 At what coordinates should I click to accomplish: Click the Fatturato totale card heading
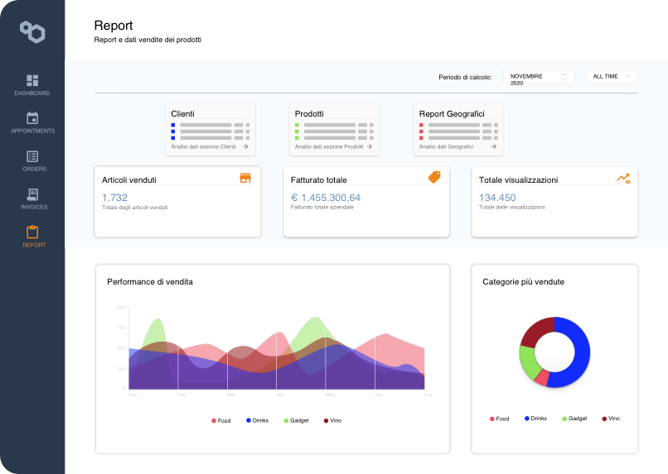(x=318, y=180)
